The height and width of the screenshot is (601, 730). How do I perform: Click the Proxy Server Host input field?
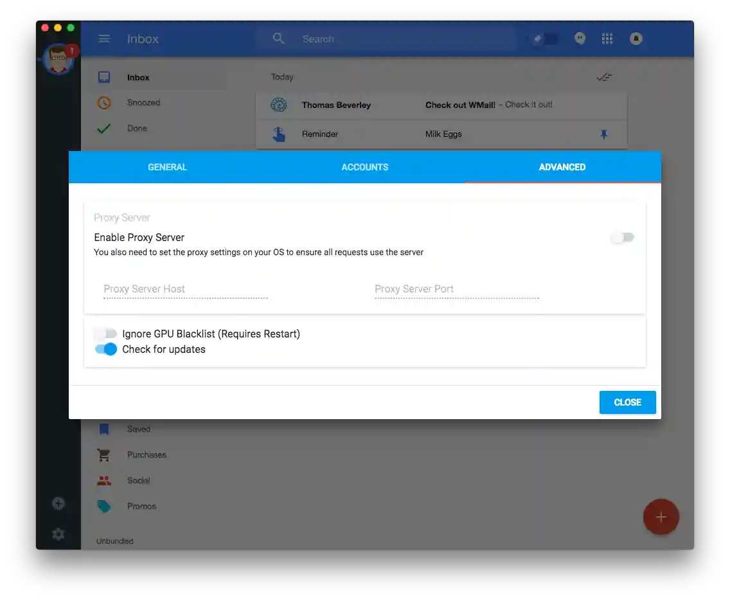[x=185, y=289]
